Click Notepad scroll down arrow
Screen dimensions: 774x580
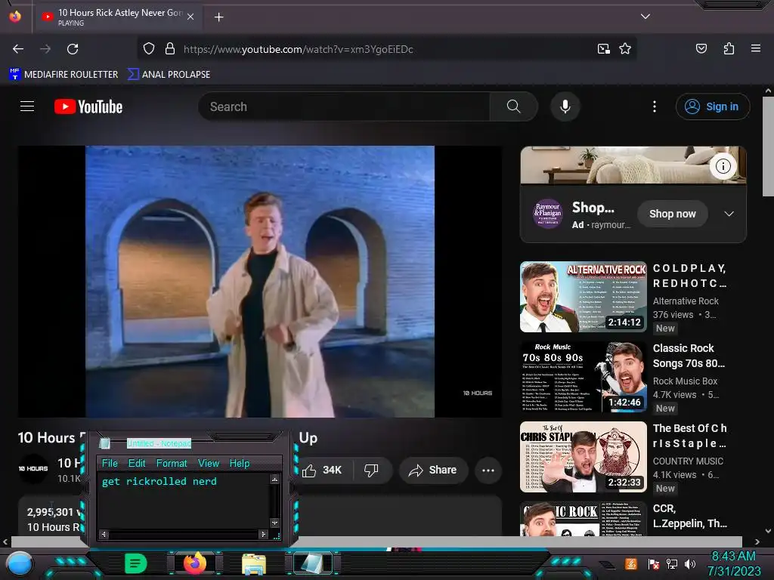coord(274,523)
